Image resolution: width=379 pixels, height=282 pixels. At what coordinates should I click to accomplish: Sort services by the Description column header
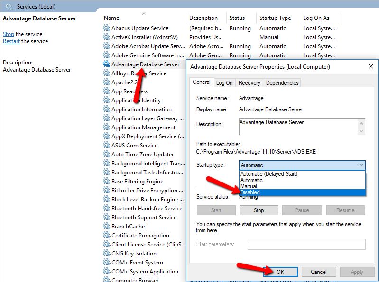[x=206, y=18]
